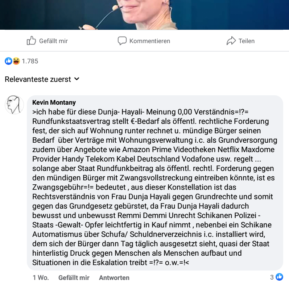Click the blue like badge on Kevin's comment
Image resolution: width=289 pixels, height=285 pixels.
pos(279,277)
